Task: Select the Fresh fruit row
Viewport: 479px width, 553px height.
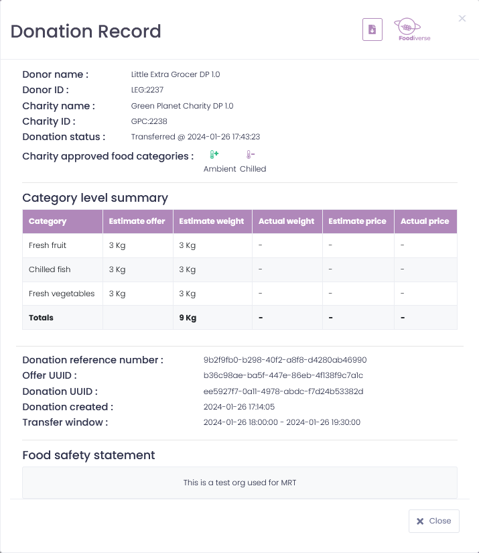Action: (48, 245)
